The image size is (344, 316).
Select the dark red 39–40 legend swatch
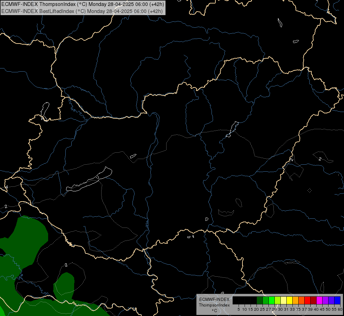(x=313, y=300)
